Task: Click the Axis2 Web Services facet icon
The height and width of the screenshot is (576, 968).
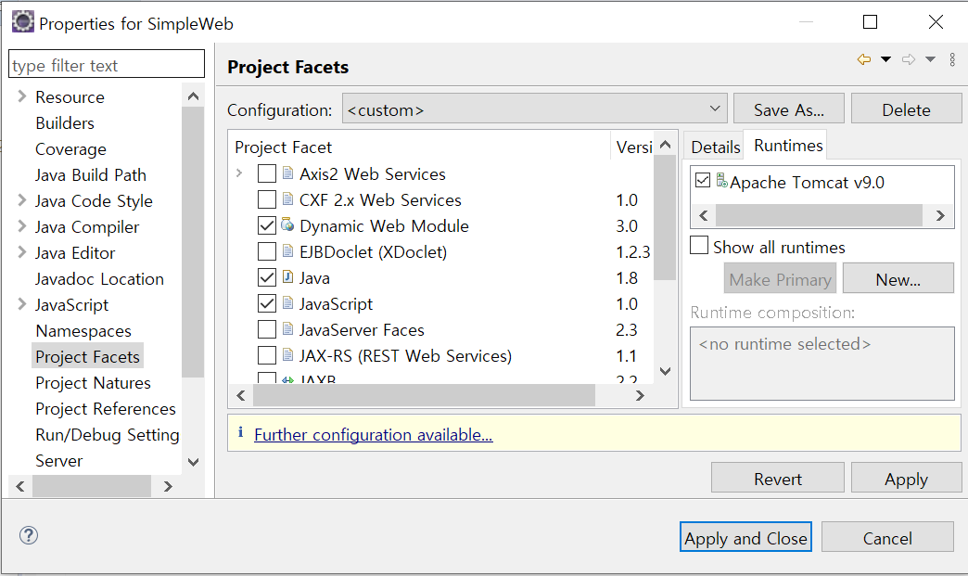Action: tap(287, 173)
